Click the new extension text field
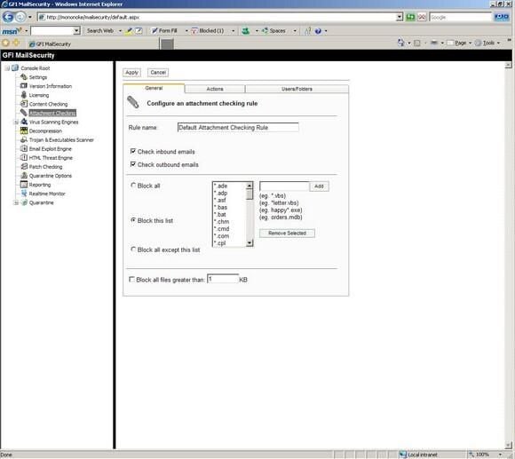515x459 pixels. [x=284, y=186]
